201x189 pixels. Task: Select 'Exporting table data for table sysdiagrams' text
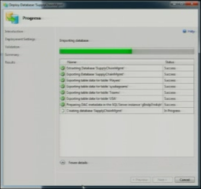coord(97,86)
